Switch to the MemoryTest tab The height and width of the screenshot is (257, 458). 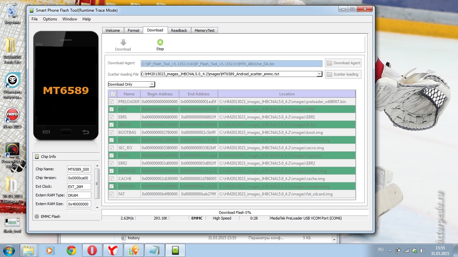(x=205, y=30)
